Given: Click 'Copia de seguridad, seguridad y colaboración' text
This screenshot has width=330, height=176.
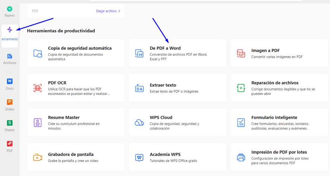Looking at the screenshot, I should click(x=174, y=126).
